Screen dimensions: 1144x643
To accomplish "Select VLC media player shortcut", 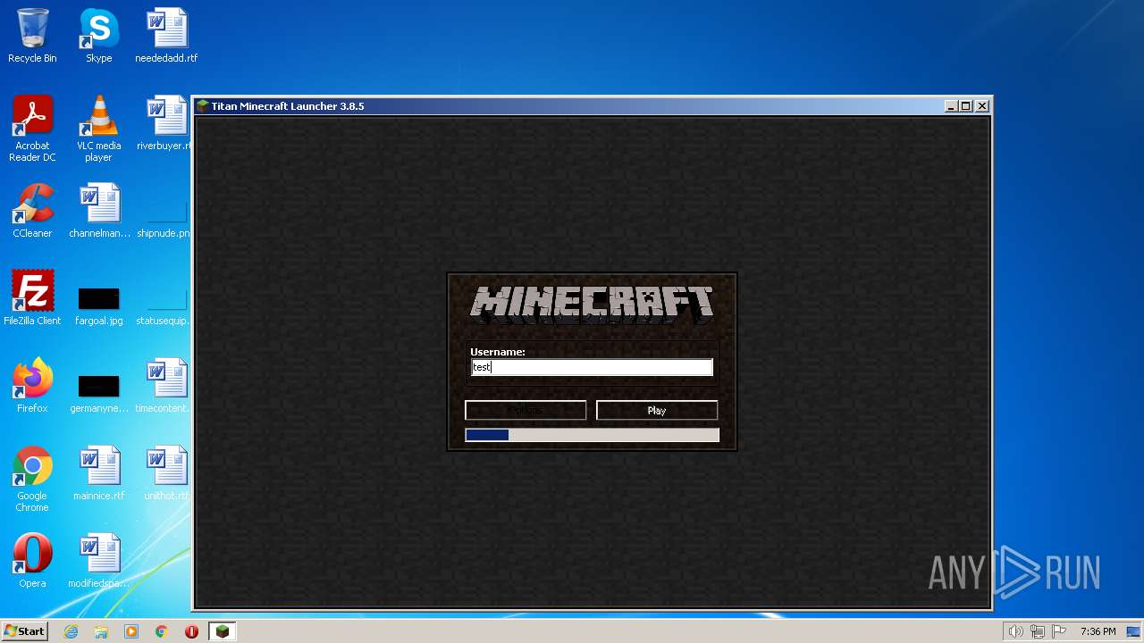I will click(98, 129).
